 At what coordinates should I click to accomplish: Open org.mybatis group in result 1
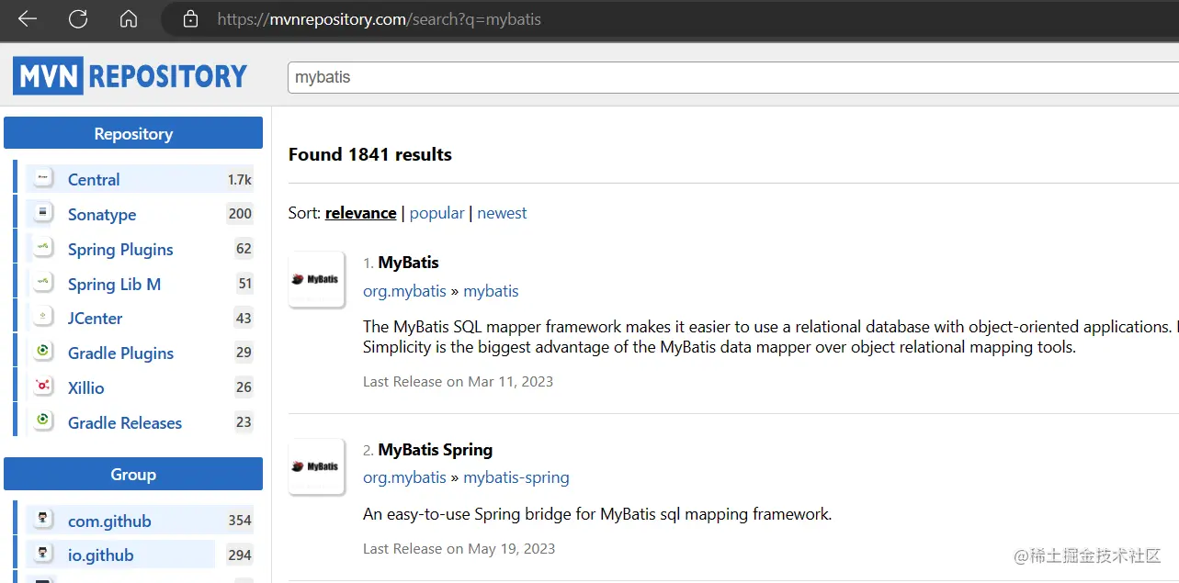click(404, 290)
